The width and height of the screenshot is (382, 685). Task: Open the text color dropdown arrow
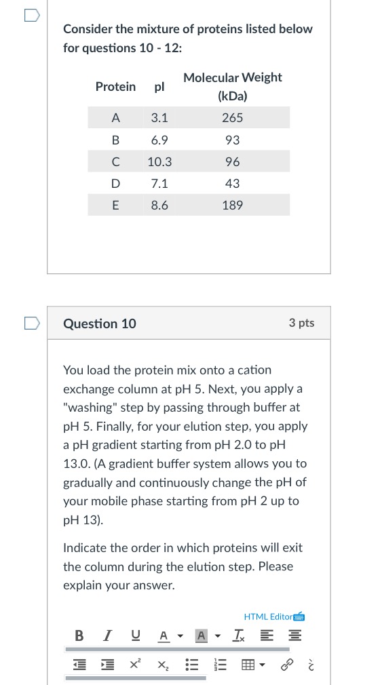pos(180,636)
